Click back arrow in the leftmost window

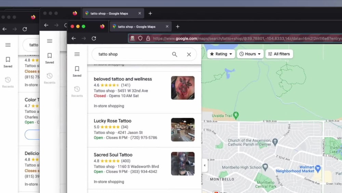(x=4, y=29)
